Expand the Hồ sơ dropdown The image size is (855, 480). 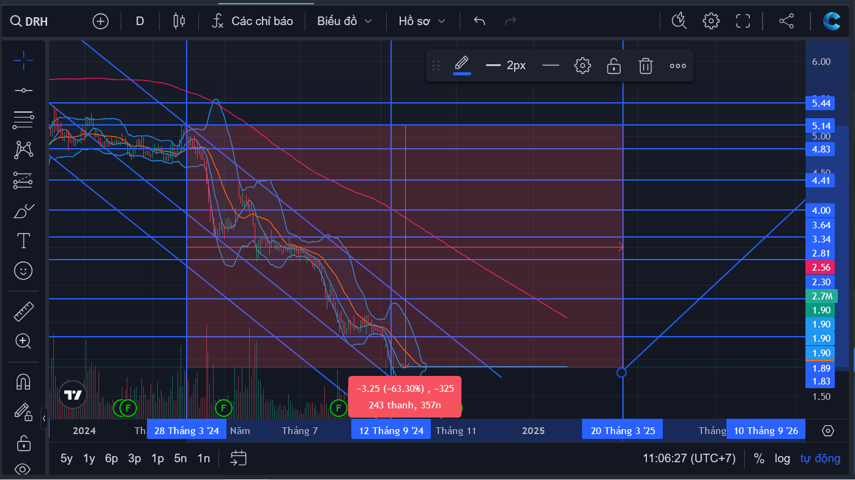[422, 21]
